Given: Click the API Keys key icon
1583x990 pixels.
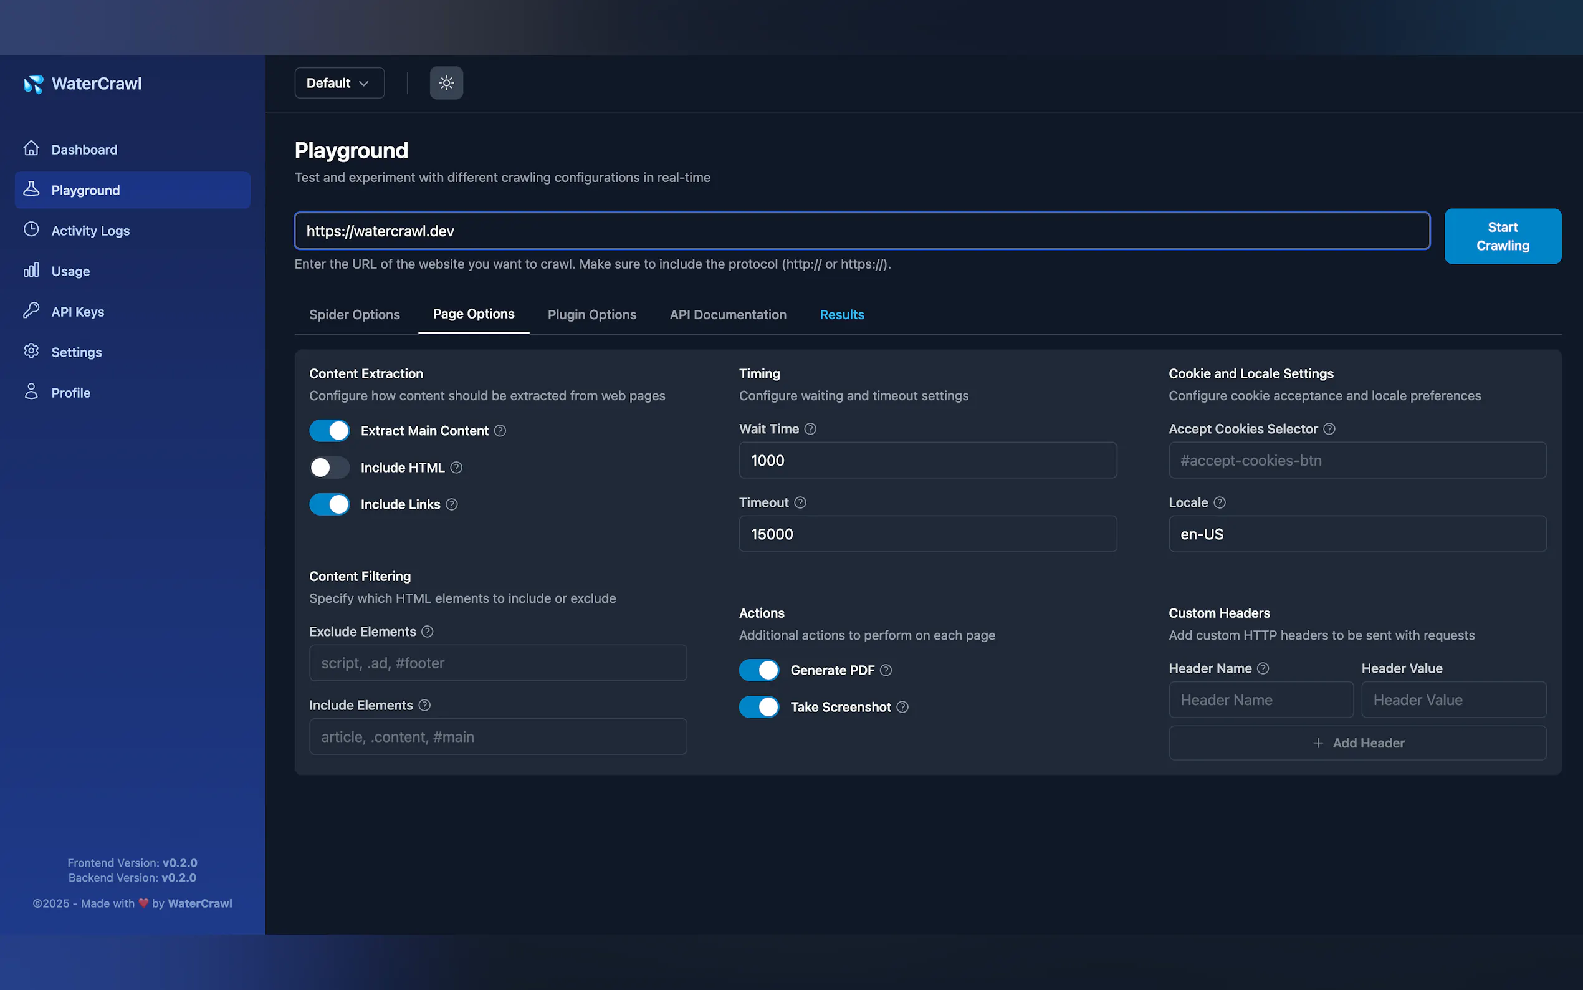Looking at the screenshot, I should [x=31, y=310].
